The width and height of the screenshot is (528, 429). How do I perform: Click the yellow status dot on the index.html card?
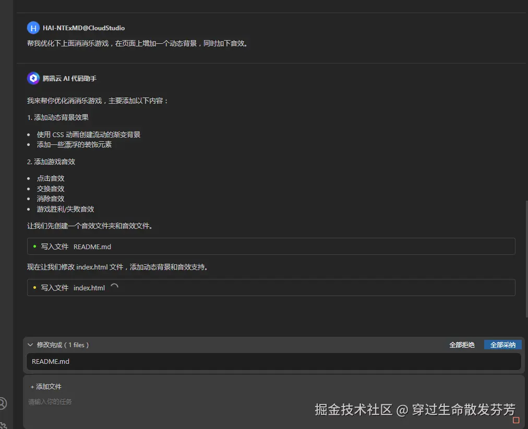click(x=34, y=287)
